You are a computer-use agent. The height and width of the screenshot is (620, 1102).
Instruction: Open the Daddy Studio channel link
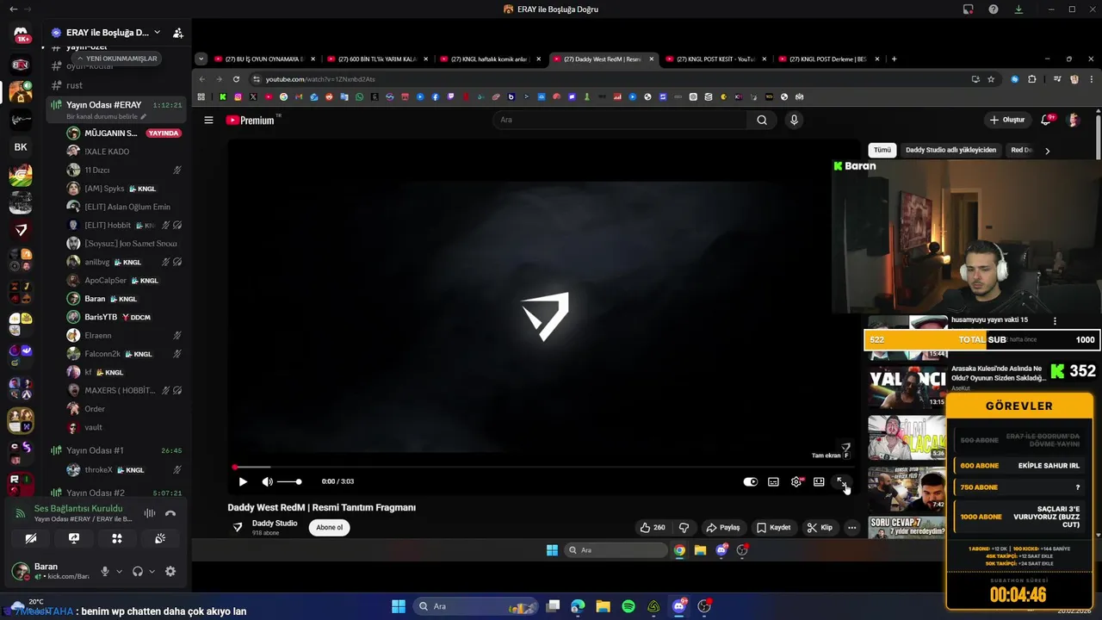[275, 523]
